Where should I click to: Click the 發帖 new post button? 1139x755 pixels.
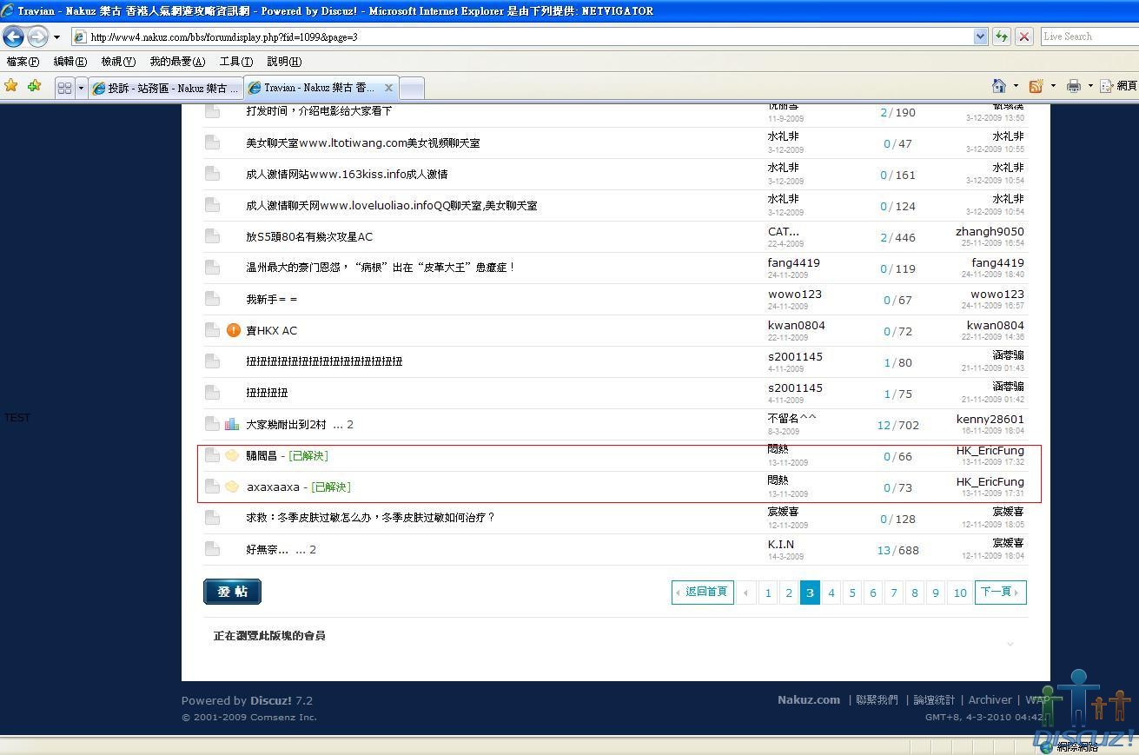[232, 592]
